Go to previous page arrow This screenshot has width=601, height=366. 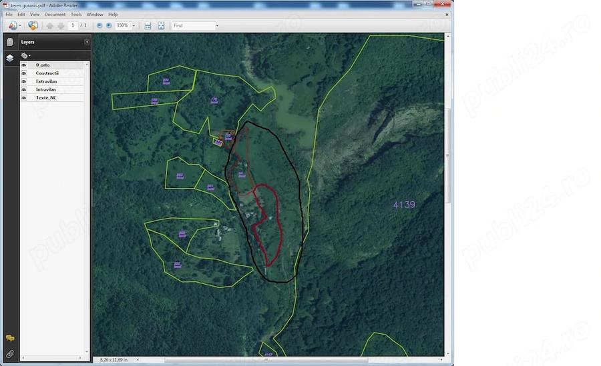(x=50, y=25)
